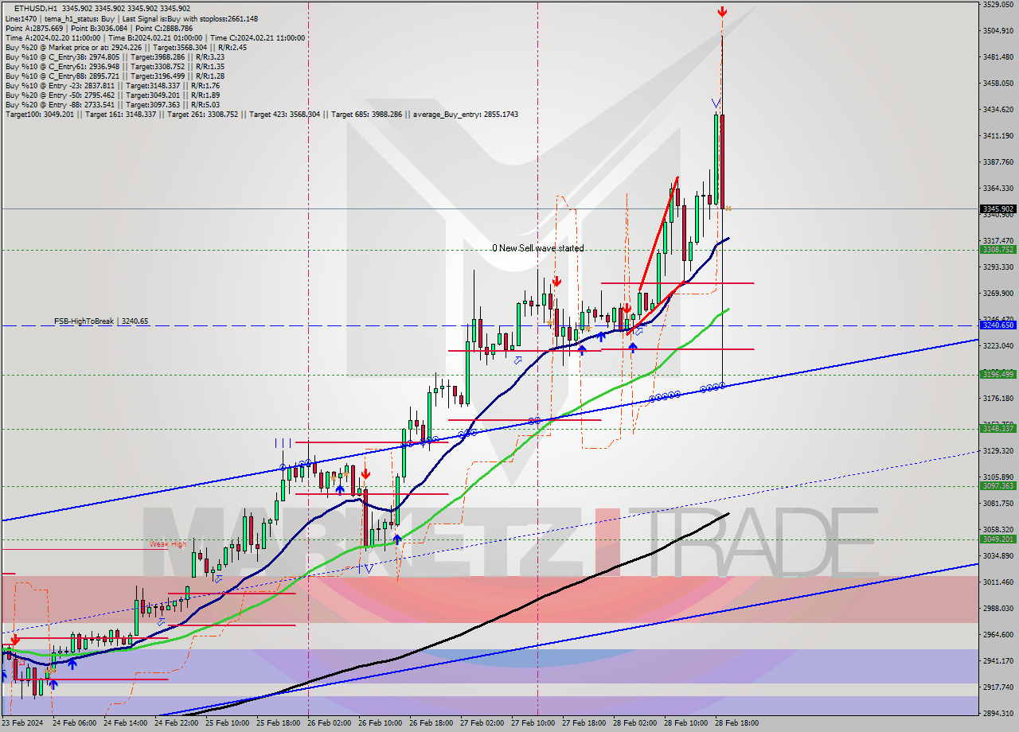Click the red sell arrow above the latest candle
The width and height of the screenshot is (1019, 732).
pyautogui.click(x=721, y=12)
